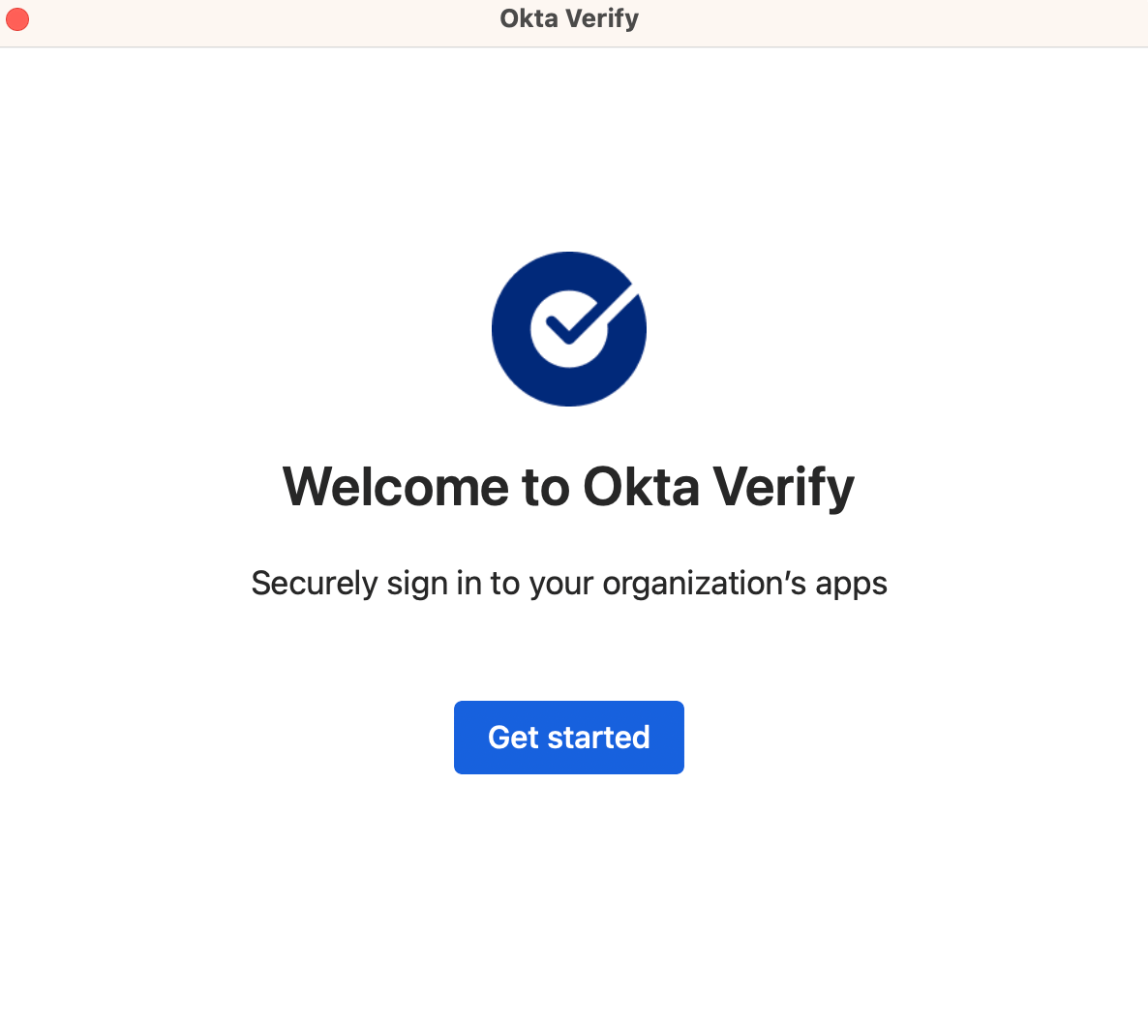The height and width of the screenshot is (1026, 1148).
Task: Click the word "Welcome" in the heading
Action: (394, 486)
